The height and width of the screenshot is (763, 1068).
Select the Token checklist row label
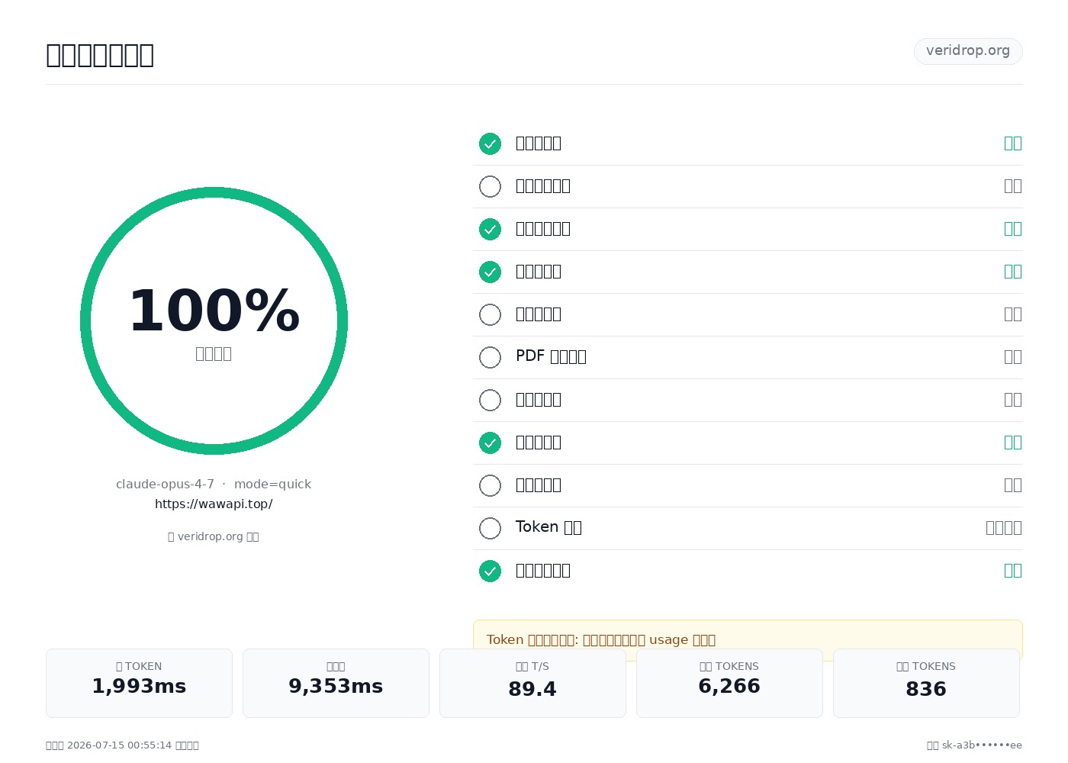548,527
